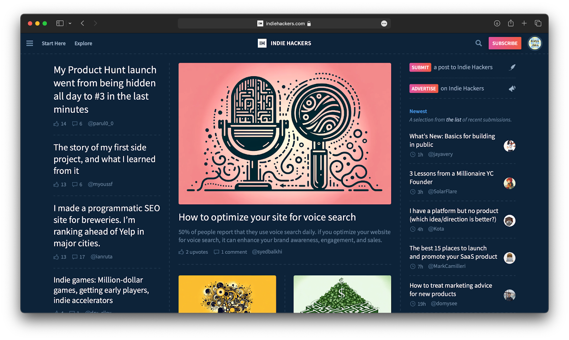Visit @ianruta profile
Screen dimensions: 569x340
[x=101, y=257]
